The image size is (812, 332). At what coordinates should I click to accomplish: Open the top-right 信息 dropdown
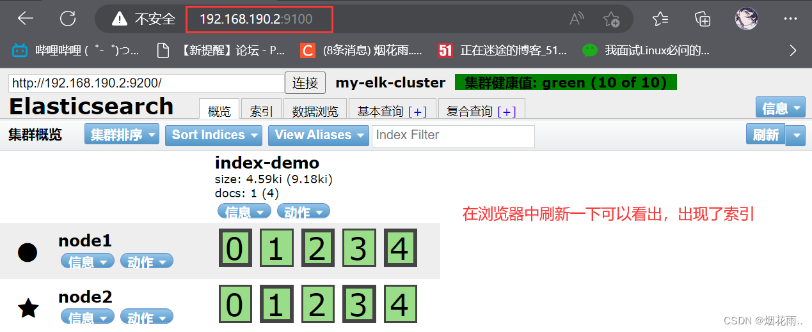pyautogui.click(x=781, y=108)
